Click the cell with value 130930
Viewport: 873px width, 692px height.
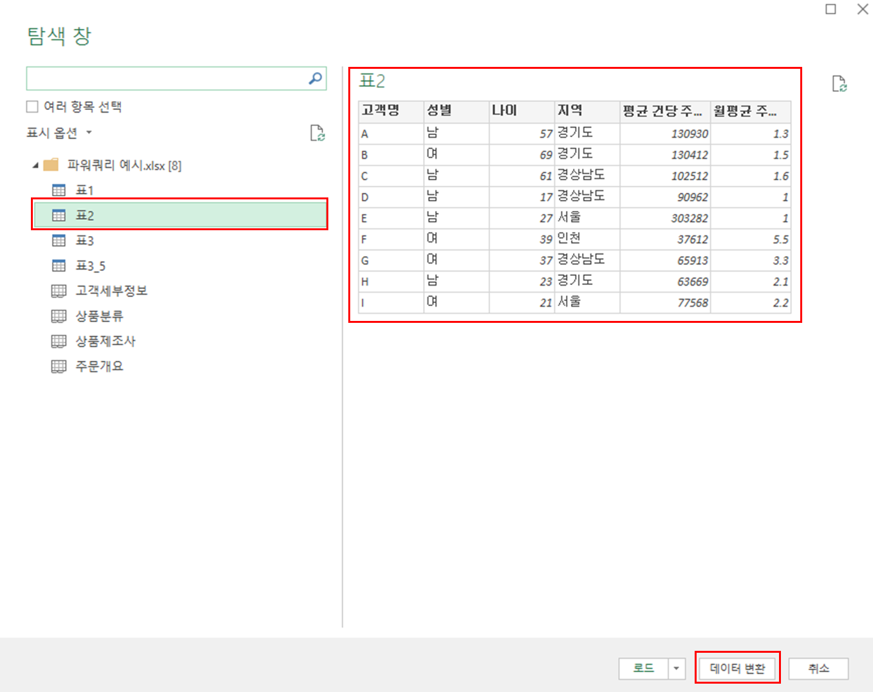pos(666,134)
